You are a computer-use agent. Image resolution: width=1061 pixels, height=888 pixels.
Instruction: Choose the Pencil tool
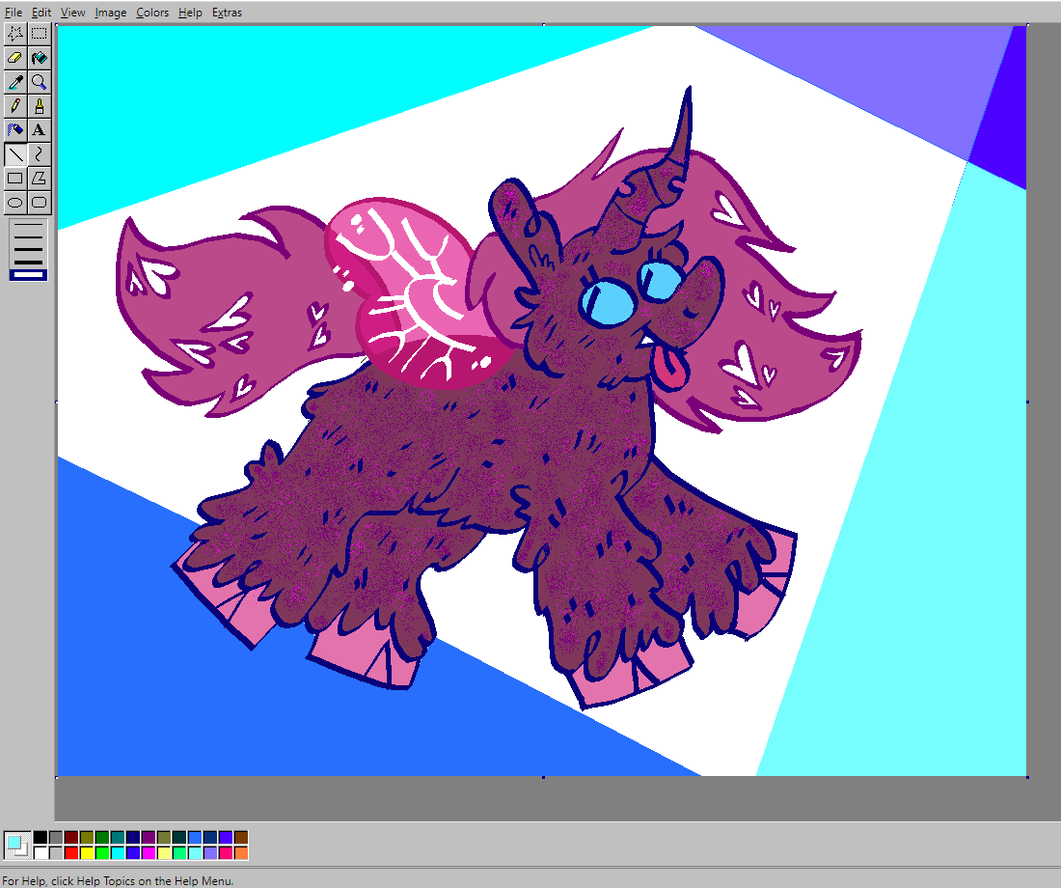click(x=14, y=106)
